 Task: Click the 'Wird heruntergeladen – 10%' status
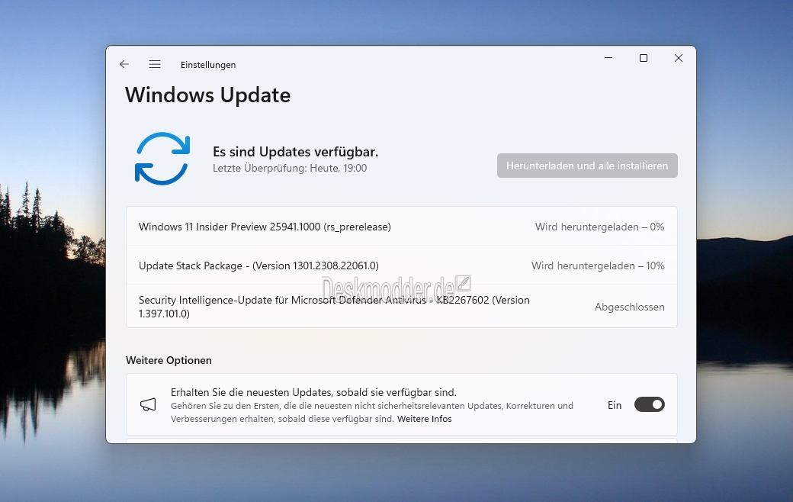pos(598,265)
